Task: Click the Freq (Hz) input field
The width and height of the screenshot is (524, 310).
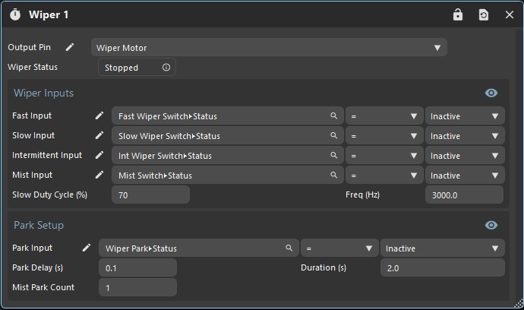Action: click(x=463, y=195)
